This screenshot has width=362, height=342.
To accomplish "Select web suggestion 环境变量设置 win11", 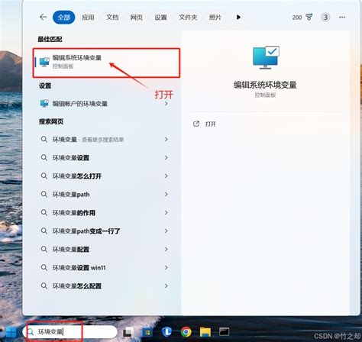I will click(105, 268).
